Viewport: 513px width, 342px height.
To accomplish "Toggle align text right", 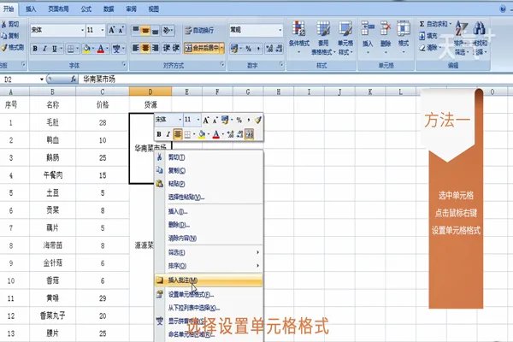I will 155,49.
